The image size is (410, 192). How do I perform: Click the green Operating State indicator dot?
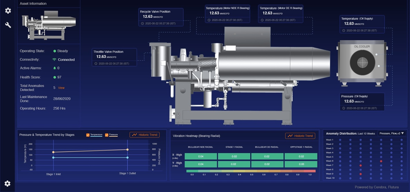[55, 51]
